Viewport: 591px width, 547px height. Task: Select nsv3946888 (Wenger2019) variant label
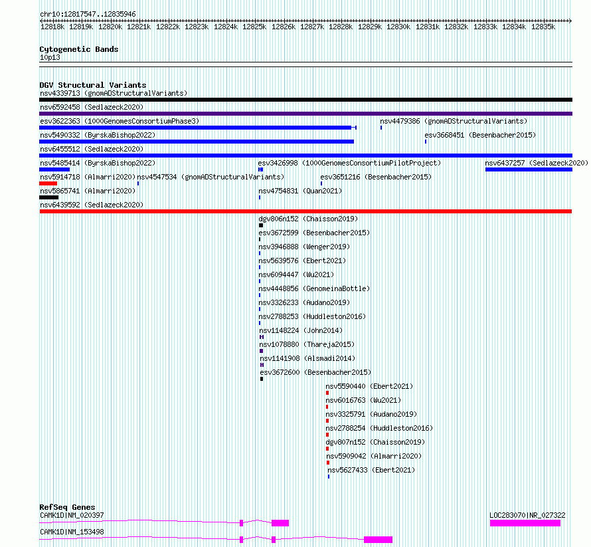click(x=304, y=247)
